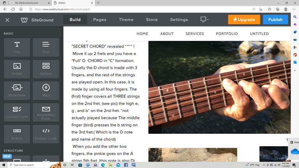Select the Contact Form element
This screenshot has width=299, height=168.
click(17, 112)
